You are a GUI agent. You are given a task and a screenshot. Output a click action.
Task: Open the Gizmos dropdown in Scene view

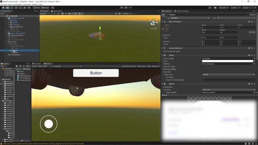tap(127, 13)
